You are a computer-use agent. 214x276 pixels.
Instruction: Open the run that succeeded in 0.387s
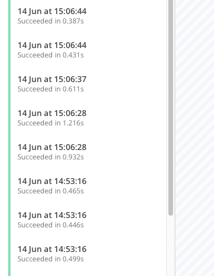[x=88, y=16]
